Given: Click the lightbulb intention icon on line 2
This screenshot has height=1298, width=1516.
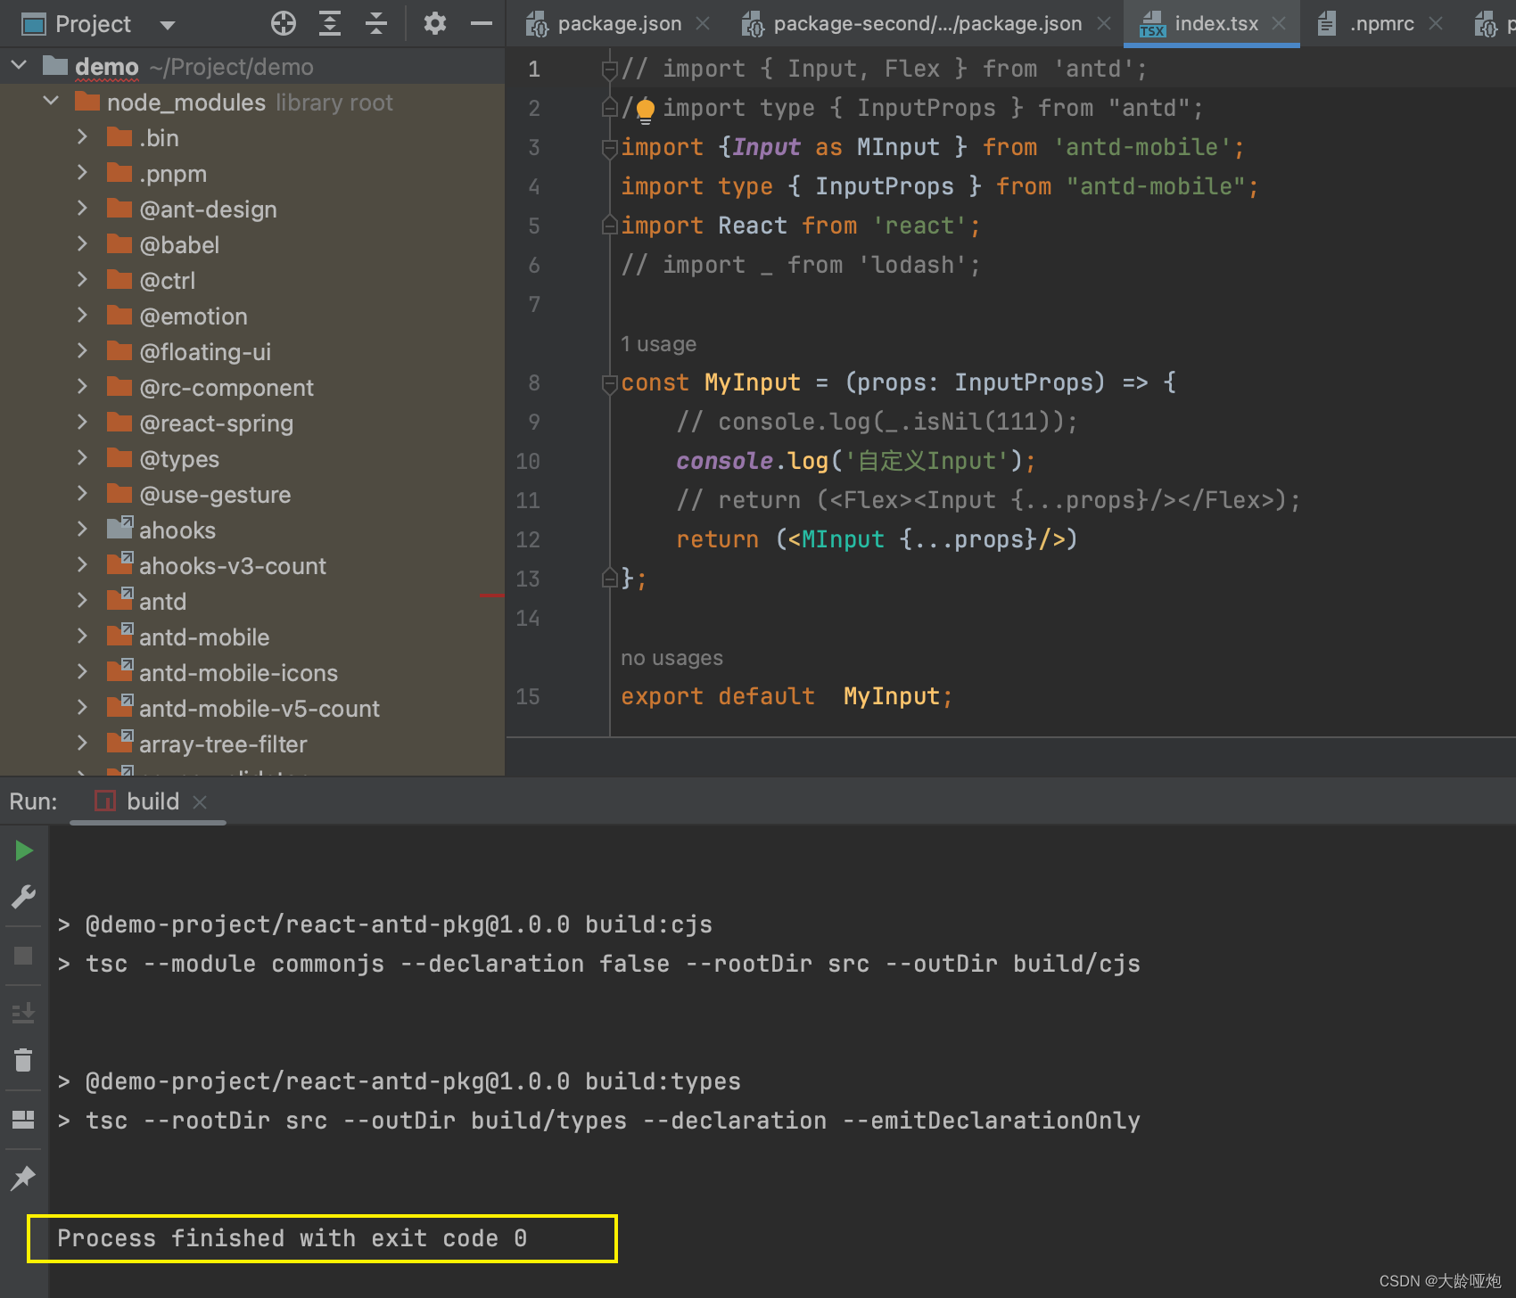Looking at the screenshot, I should [x=646, y=110].
